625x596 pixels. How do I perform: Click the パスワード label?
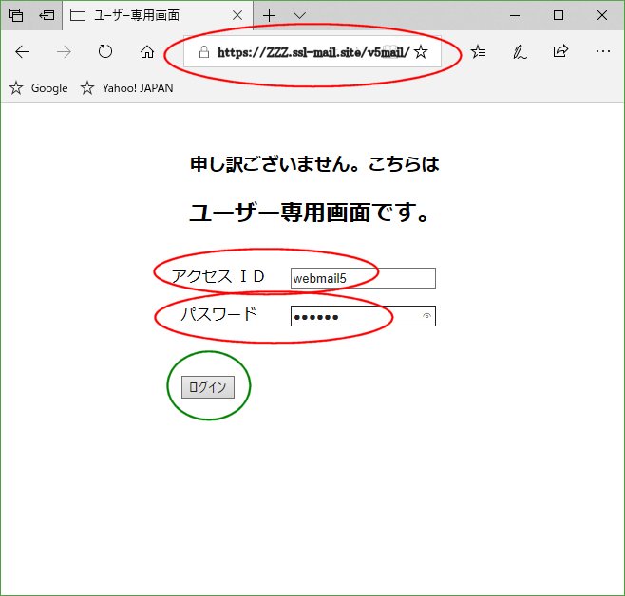[218, 314]
